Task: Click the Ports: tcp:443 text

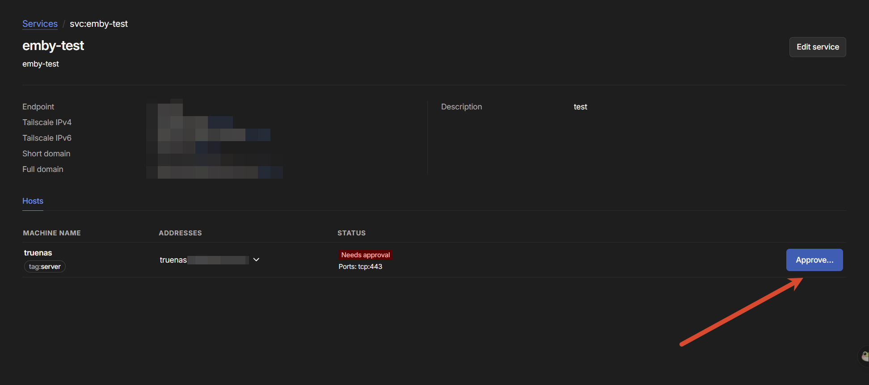Action: point(360,267)
